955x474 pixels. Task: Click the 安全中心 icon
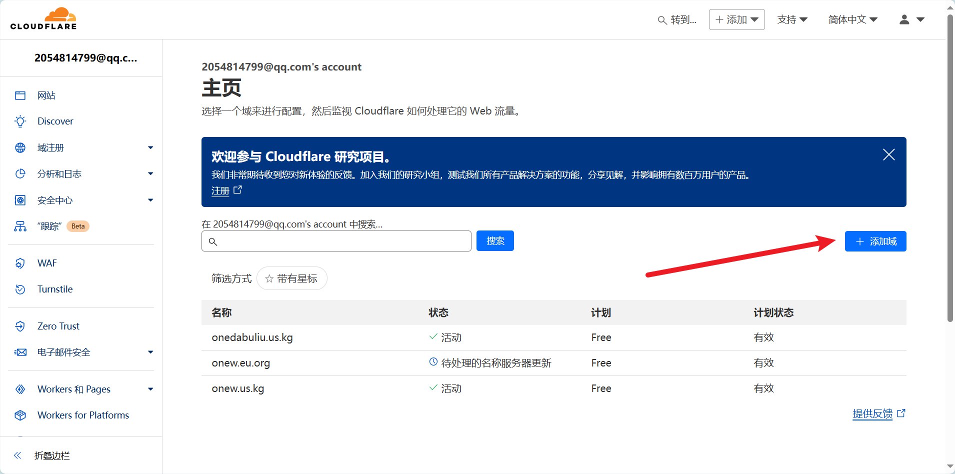pyautogui.click(x=20, y=200)
